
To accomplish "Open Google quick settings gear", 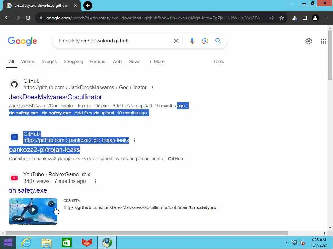I will click(309, 41).
